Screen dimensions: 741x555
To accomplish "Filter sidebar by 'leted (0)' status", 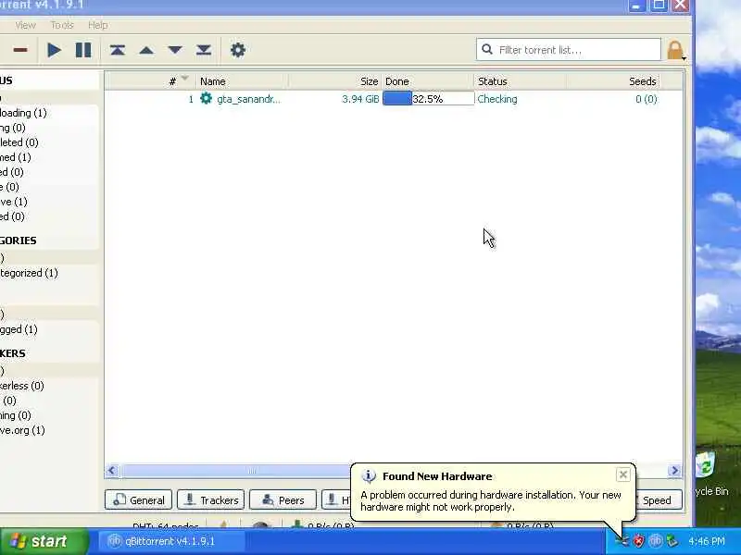I will tap(19, 142).
